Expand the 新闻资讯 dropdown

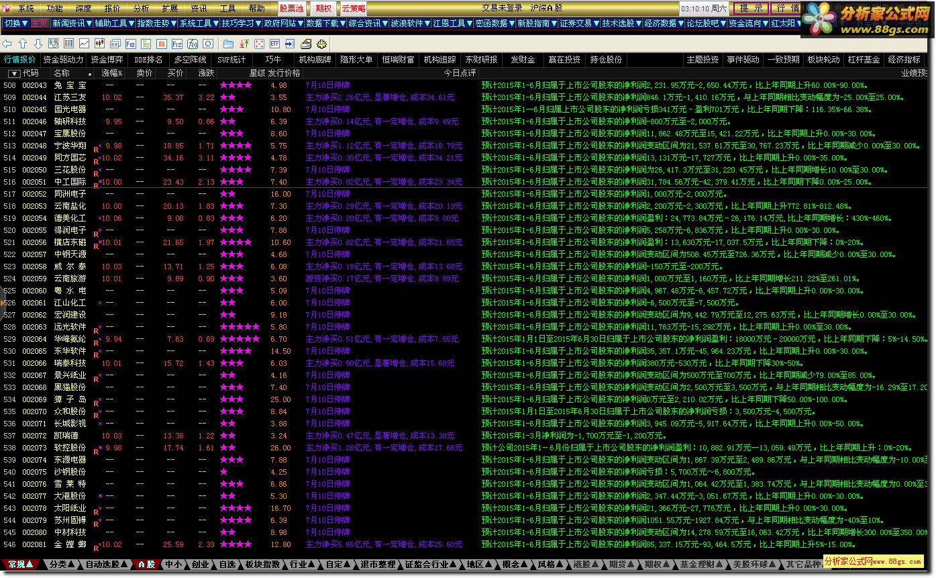[72, 23]
